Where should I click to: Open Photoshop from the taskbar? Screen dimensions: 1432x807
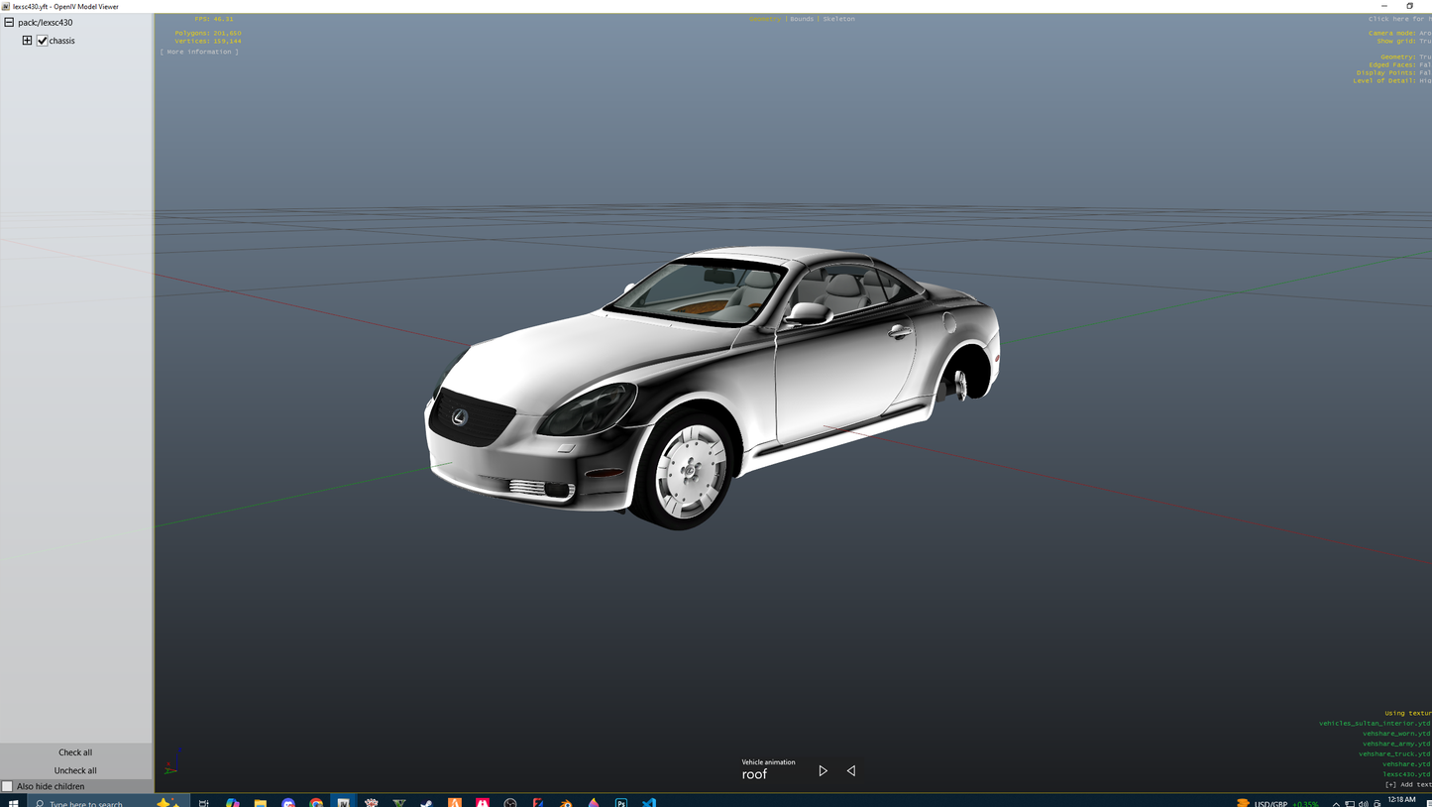[620, 803]
